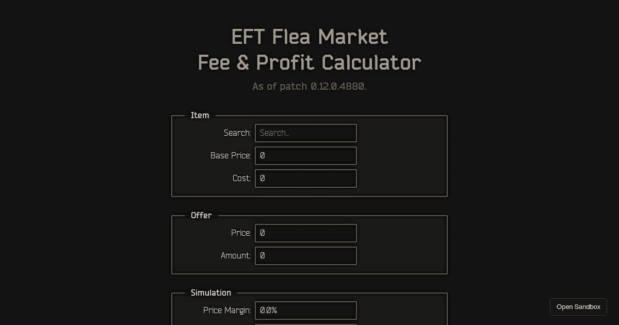This screenshot has width=619, height=325.
Task: Click the Offer section header
Action: click(201, 215)
